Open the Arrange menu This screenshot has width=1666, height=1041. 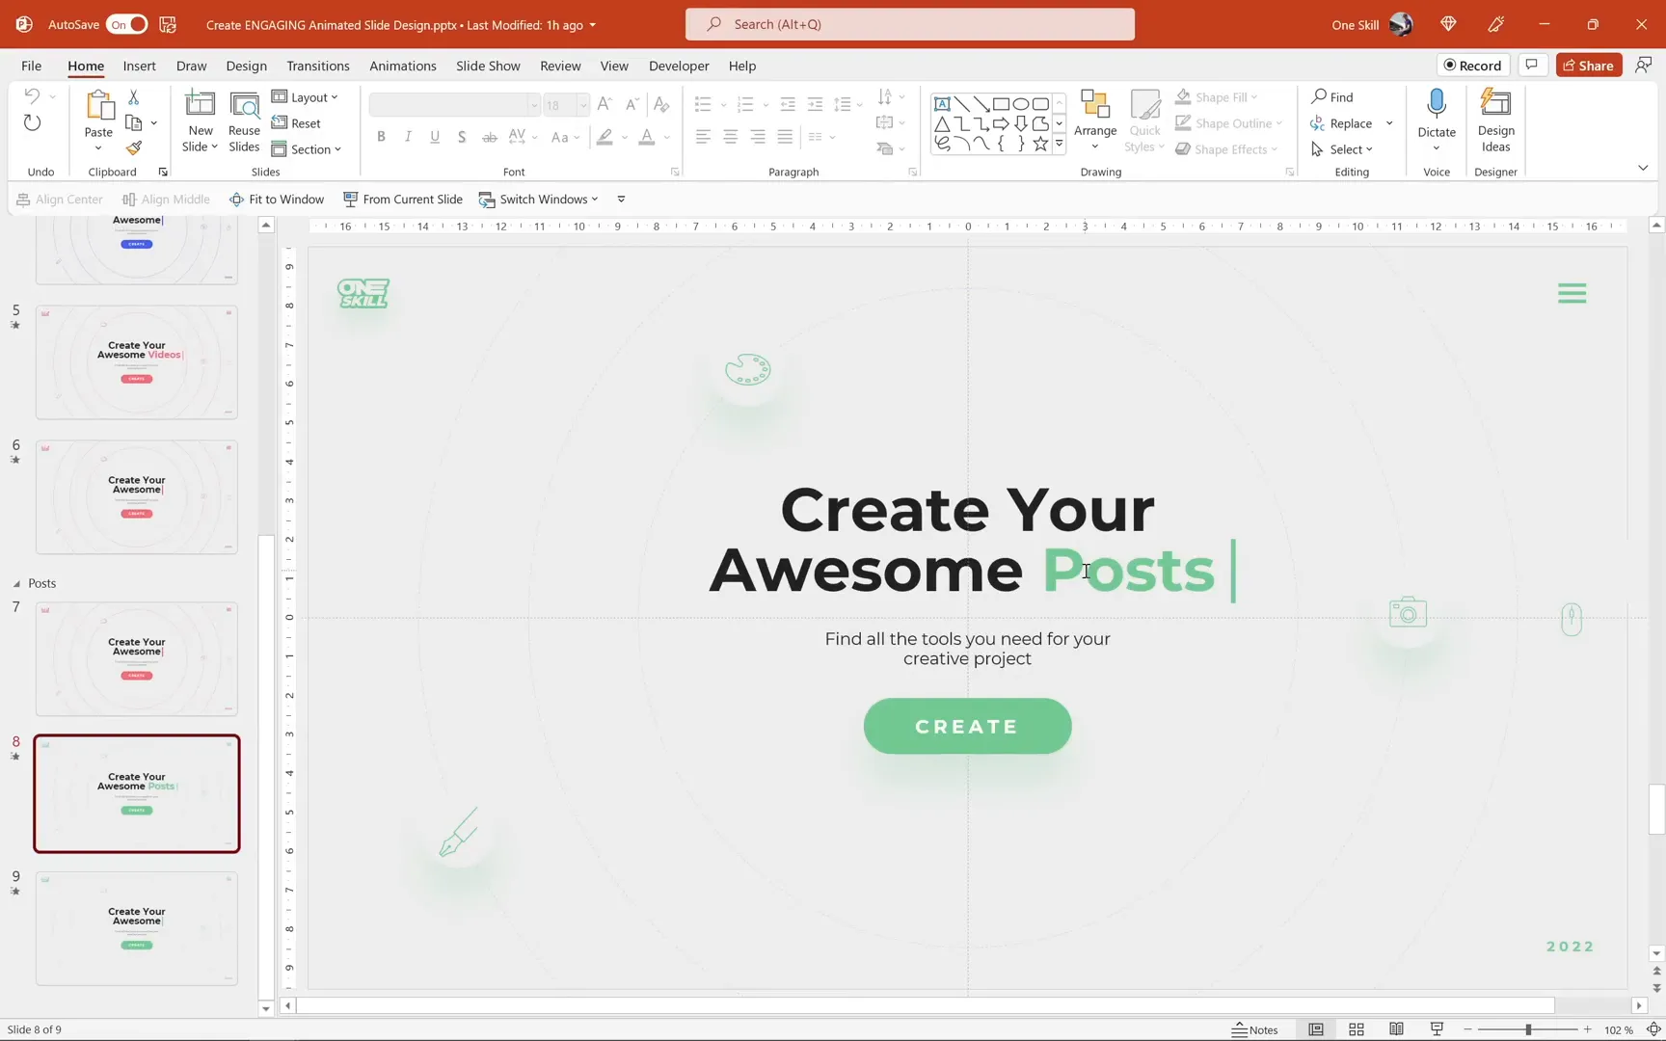(x=1095, y=121)
